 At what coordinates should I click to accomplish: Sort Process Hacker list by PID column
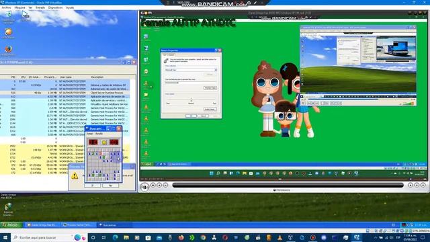coord(13,77)
